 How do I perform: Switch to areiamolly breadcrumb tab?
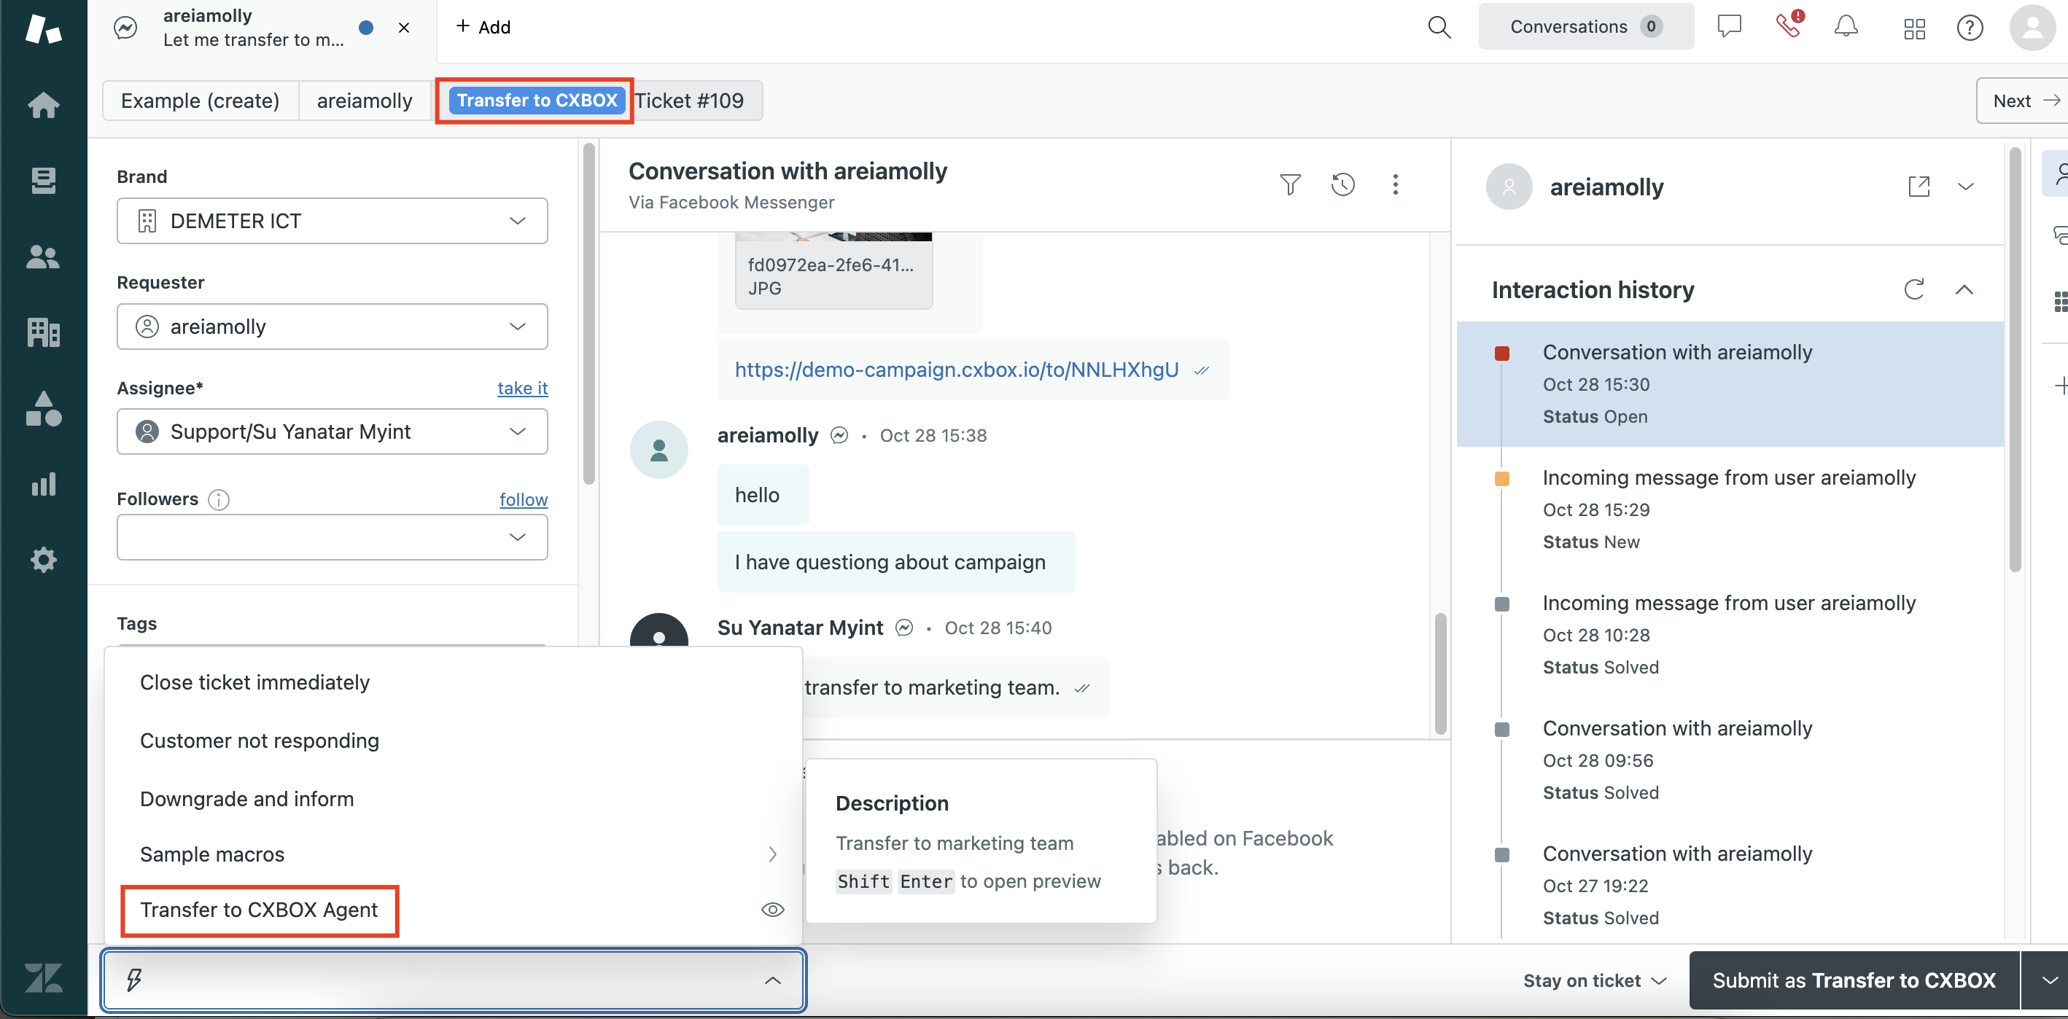pyautogui.click(x=365, y=101)
